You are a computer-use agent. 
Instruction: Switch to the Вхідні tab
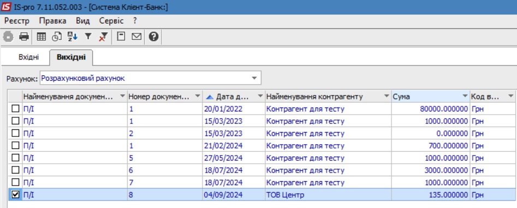29,57
